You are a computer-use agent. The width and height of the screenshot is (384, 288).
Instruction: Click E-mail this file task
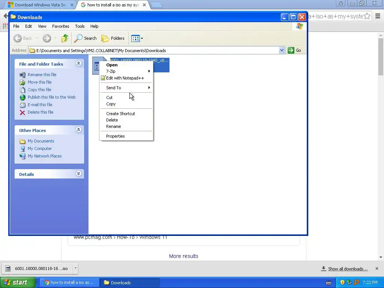pos(40,105)
